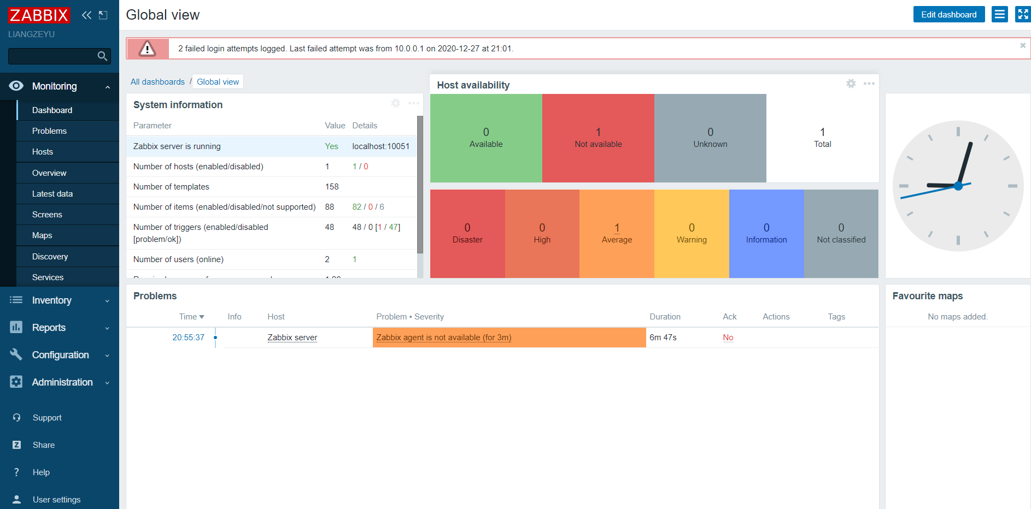Open Zabbix server host link
Screen dimensions: 1031x509
[292, 338]
